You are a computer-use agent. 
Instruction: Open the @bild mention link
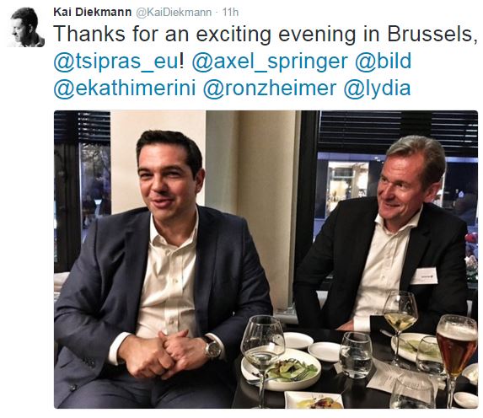(x=384, y=60)
